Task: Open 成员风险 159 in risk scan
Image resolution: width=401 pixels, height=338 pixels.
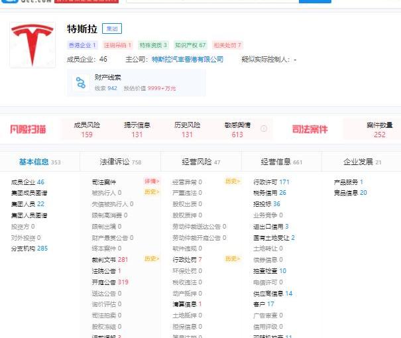Action: point(87,130)
